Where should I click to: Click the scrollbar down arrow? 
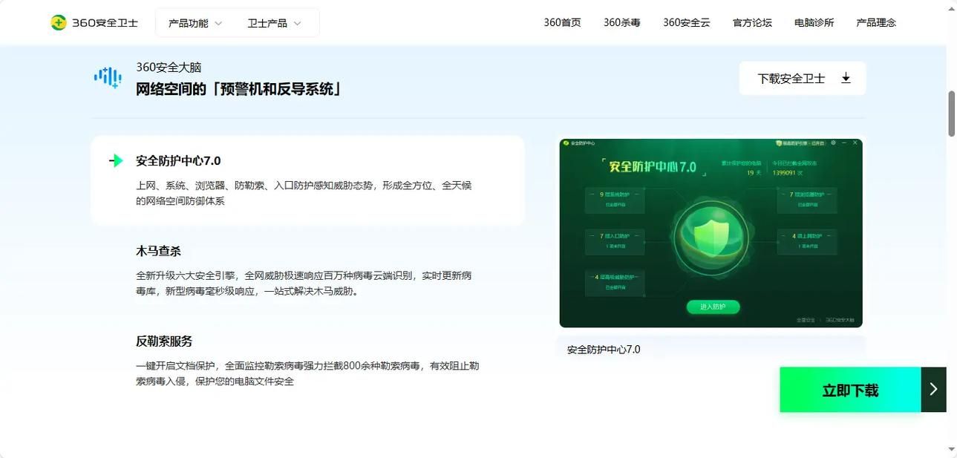[x=952, y=449]
